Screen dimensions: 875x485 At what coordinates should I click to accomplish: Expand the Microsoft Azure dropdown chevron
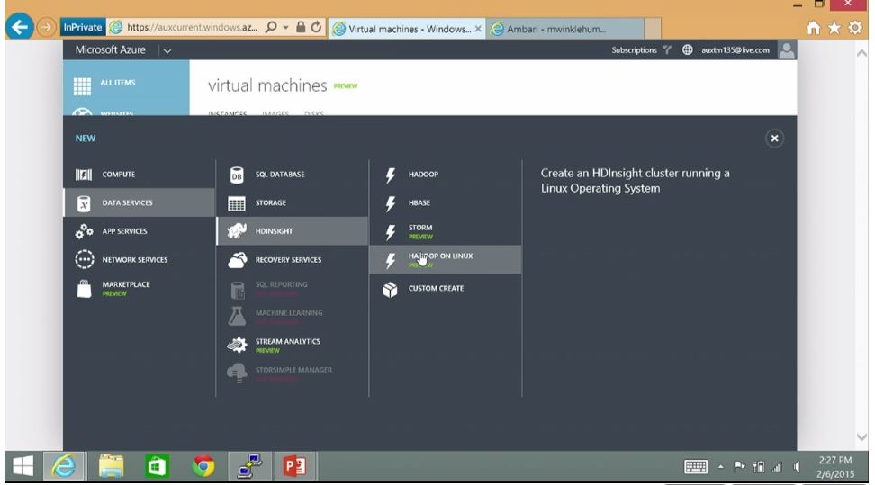coord(167,51)
